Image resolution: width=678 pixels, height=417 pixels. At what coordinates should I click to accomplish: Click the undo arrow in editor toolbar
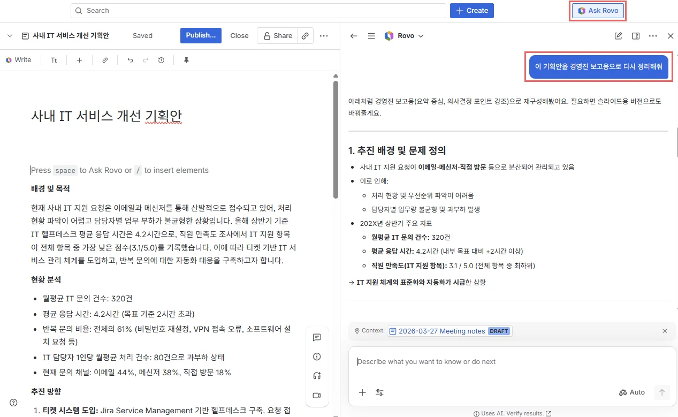tap(130, 60)
